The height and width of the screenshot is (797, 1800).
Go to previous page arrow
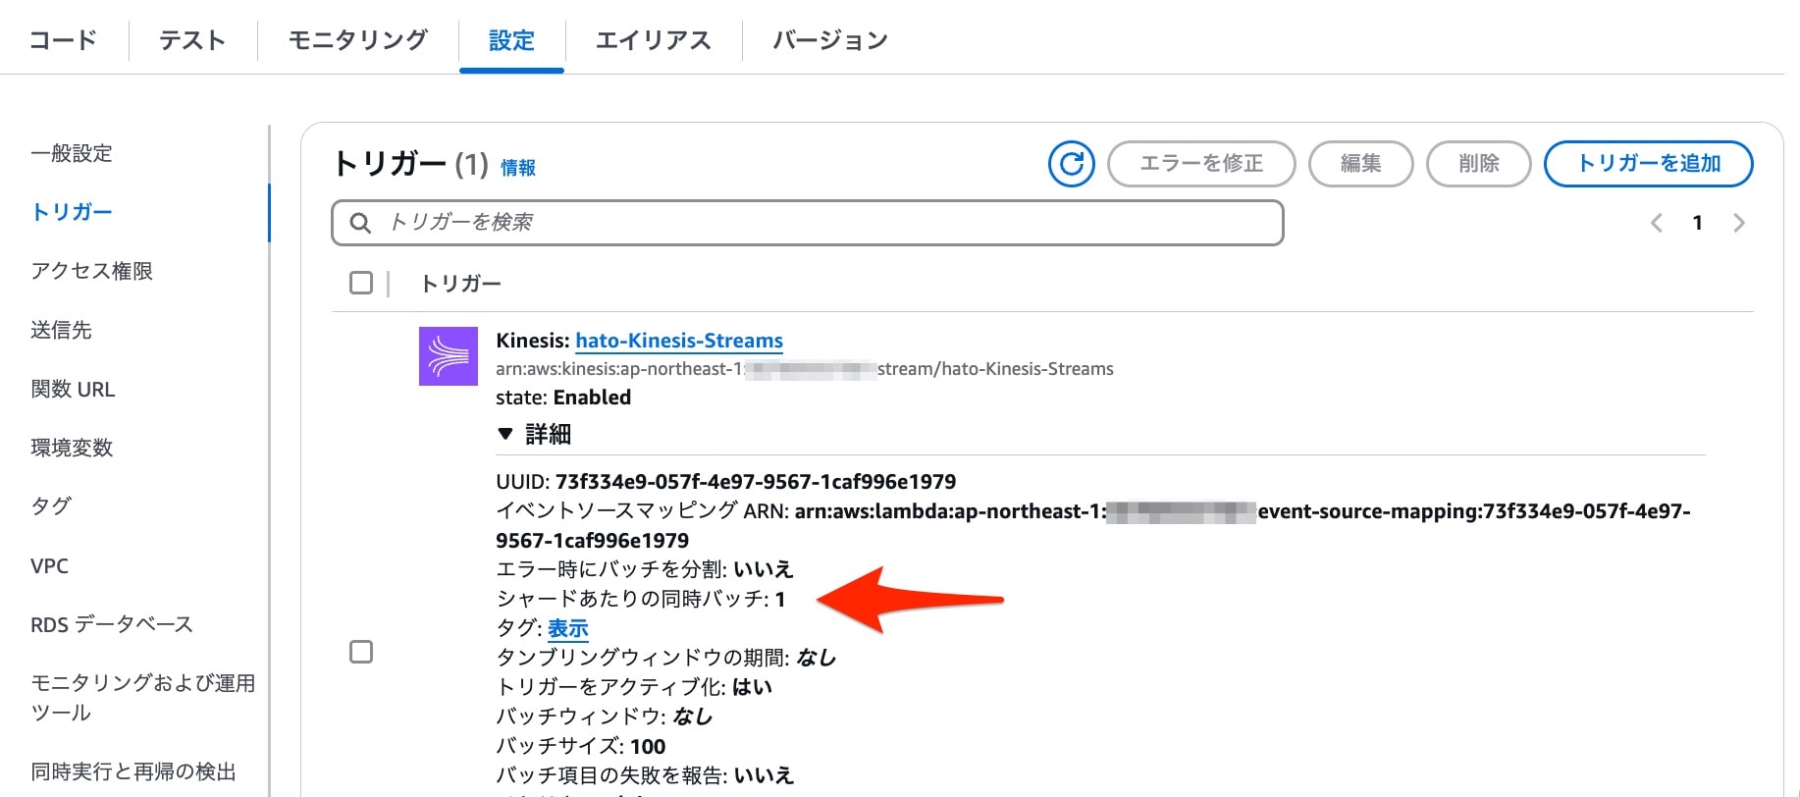[1657, 223]
